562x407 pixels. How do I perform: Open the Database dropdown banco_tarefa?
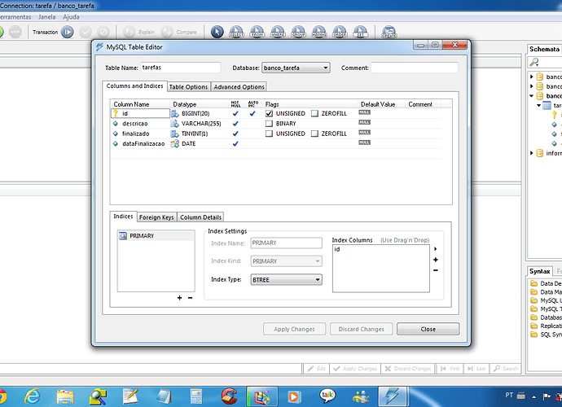coord(296,68)
